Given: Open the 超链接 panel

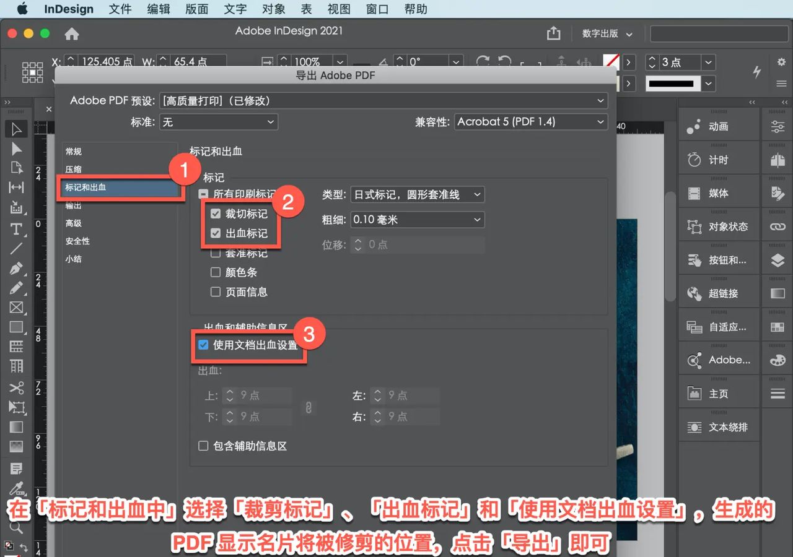Looking at the screenshot, I should click(x=719, y=293).
